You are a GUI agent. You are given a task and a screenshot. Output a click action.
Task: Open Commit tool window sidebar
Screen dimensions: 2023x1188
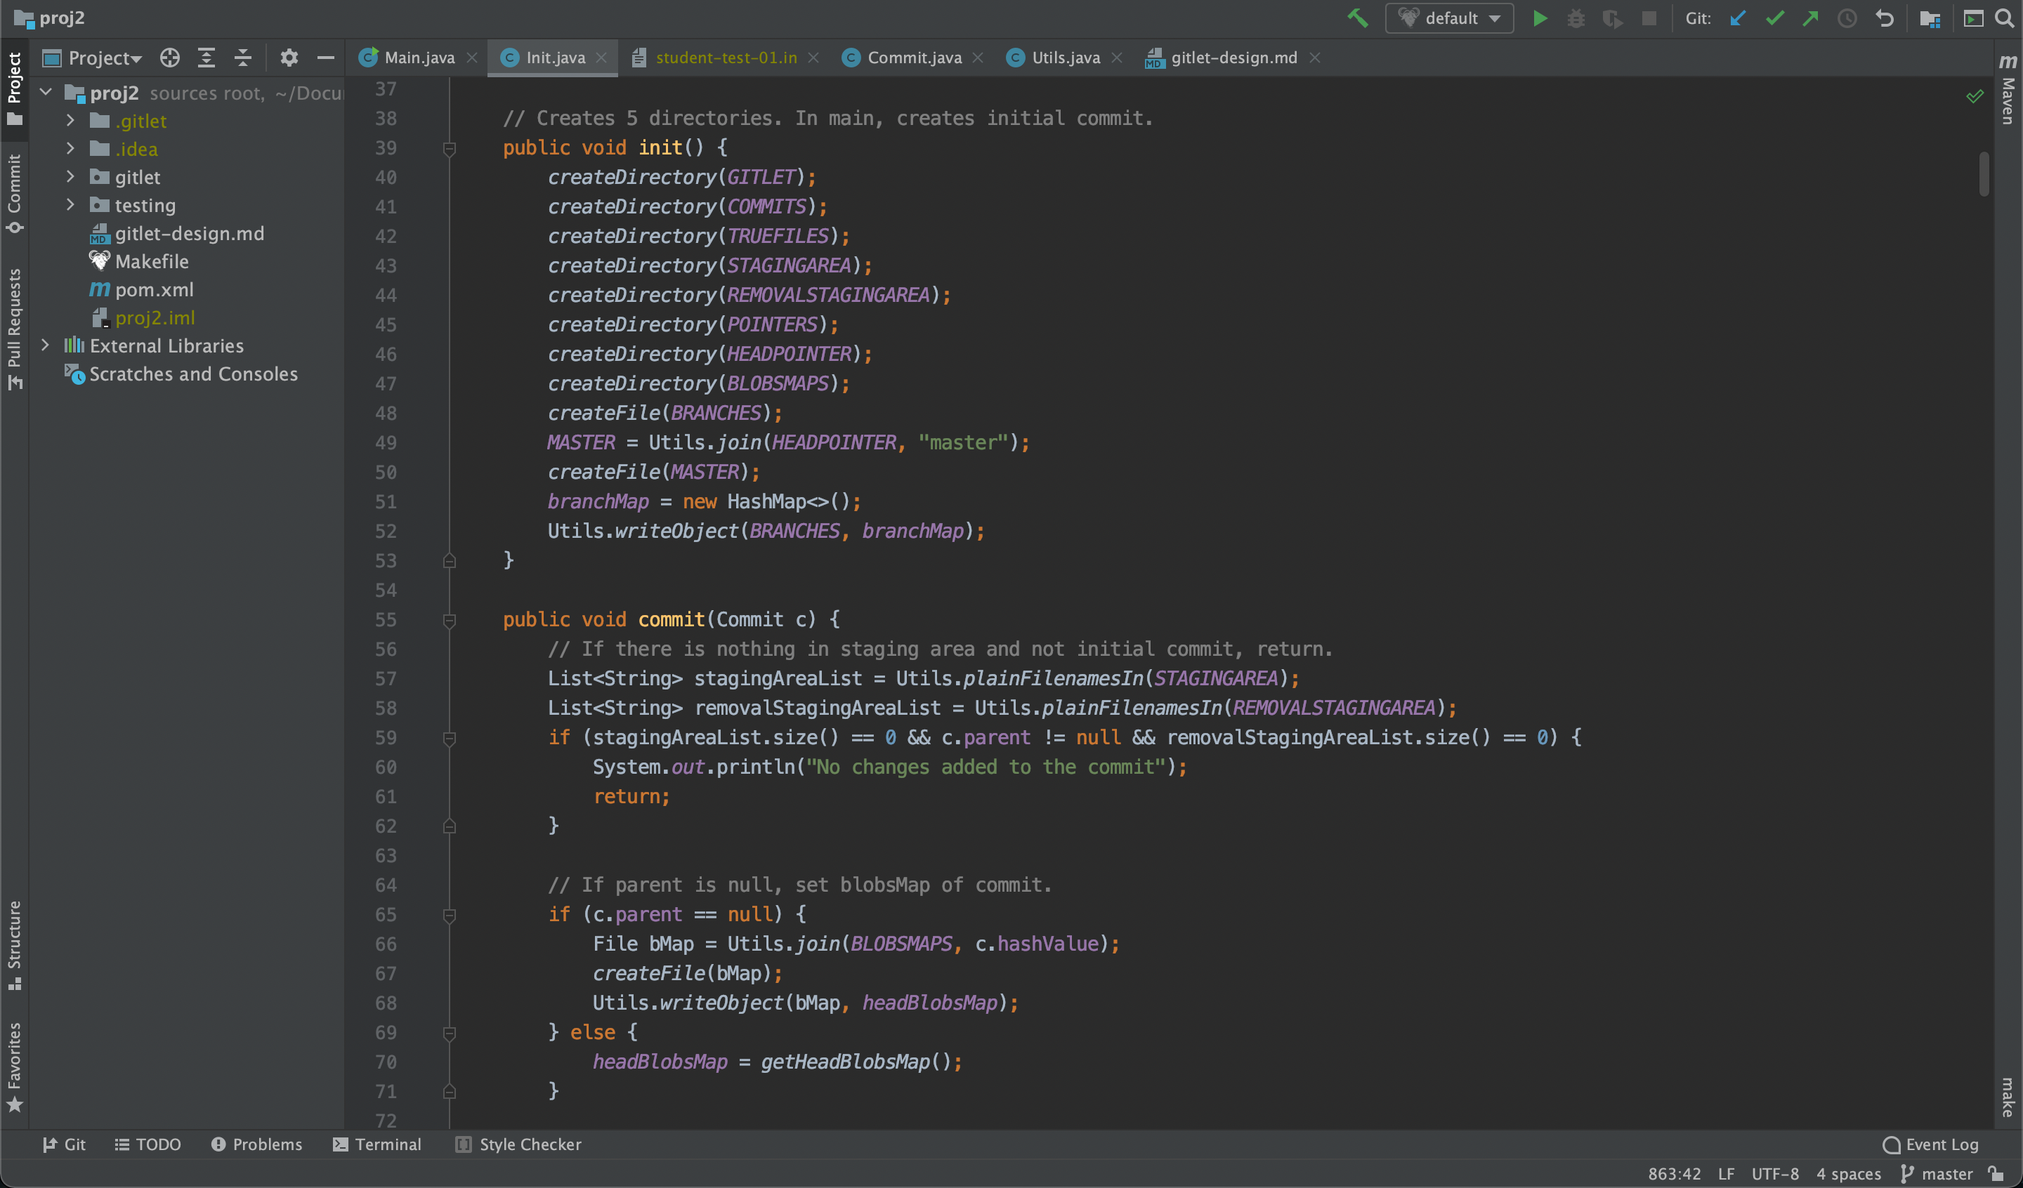tap(15, 194)
